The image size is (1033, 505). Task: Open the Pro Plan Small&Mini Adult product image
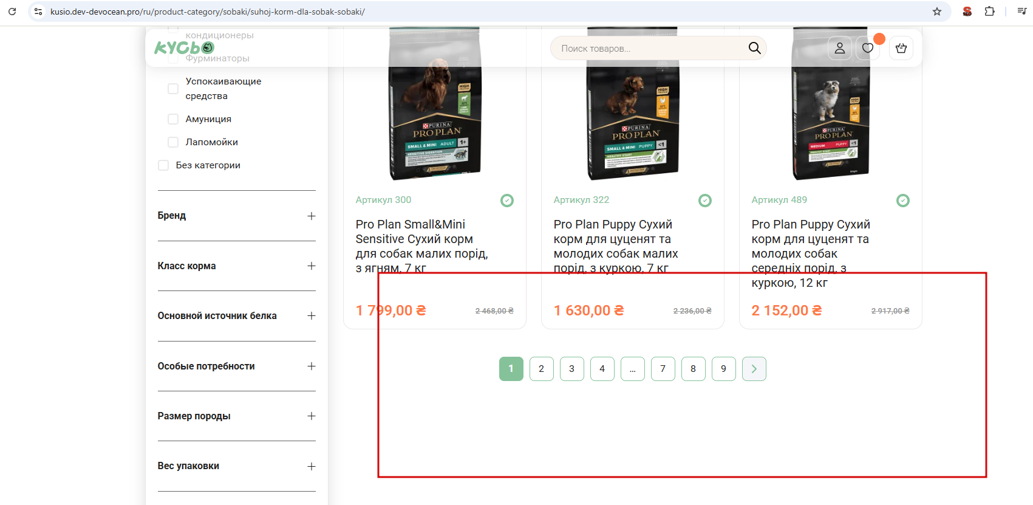click(435, 103)
